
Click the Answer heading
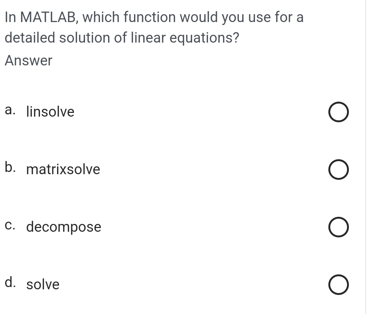point(28,61)
